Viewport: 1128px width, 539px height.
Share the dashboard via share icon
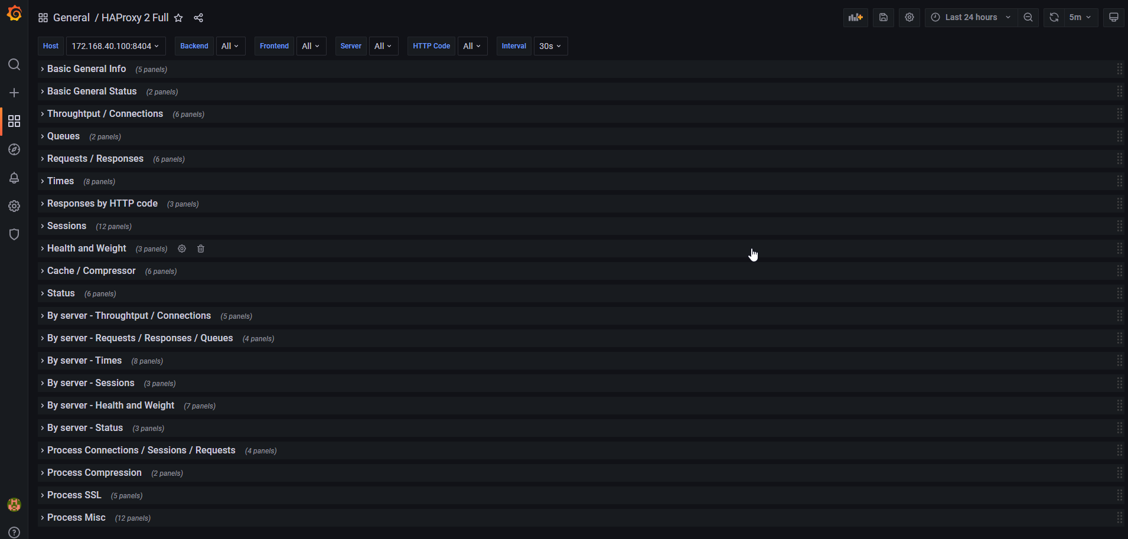pyautogui.click(x=198, y=18)
